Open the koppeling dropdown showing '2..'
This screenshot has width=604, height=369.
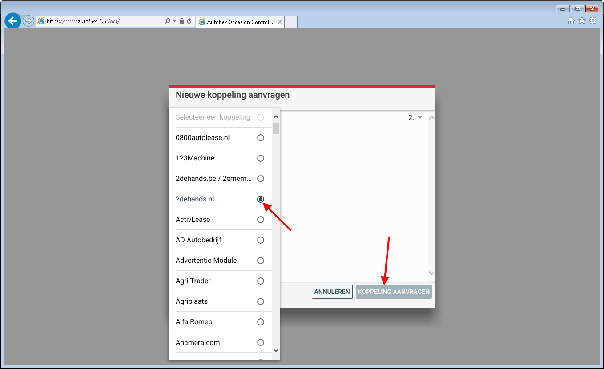[x=415, y=118]
